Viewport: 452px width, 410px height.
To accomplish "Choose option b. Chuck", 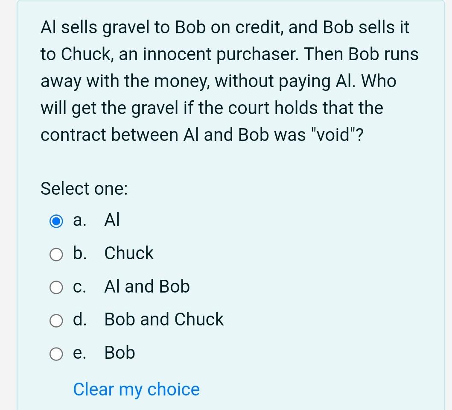I will 56,254.
